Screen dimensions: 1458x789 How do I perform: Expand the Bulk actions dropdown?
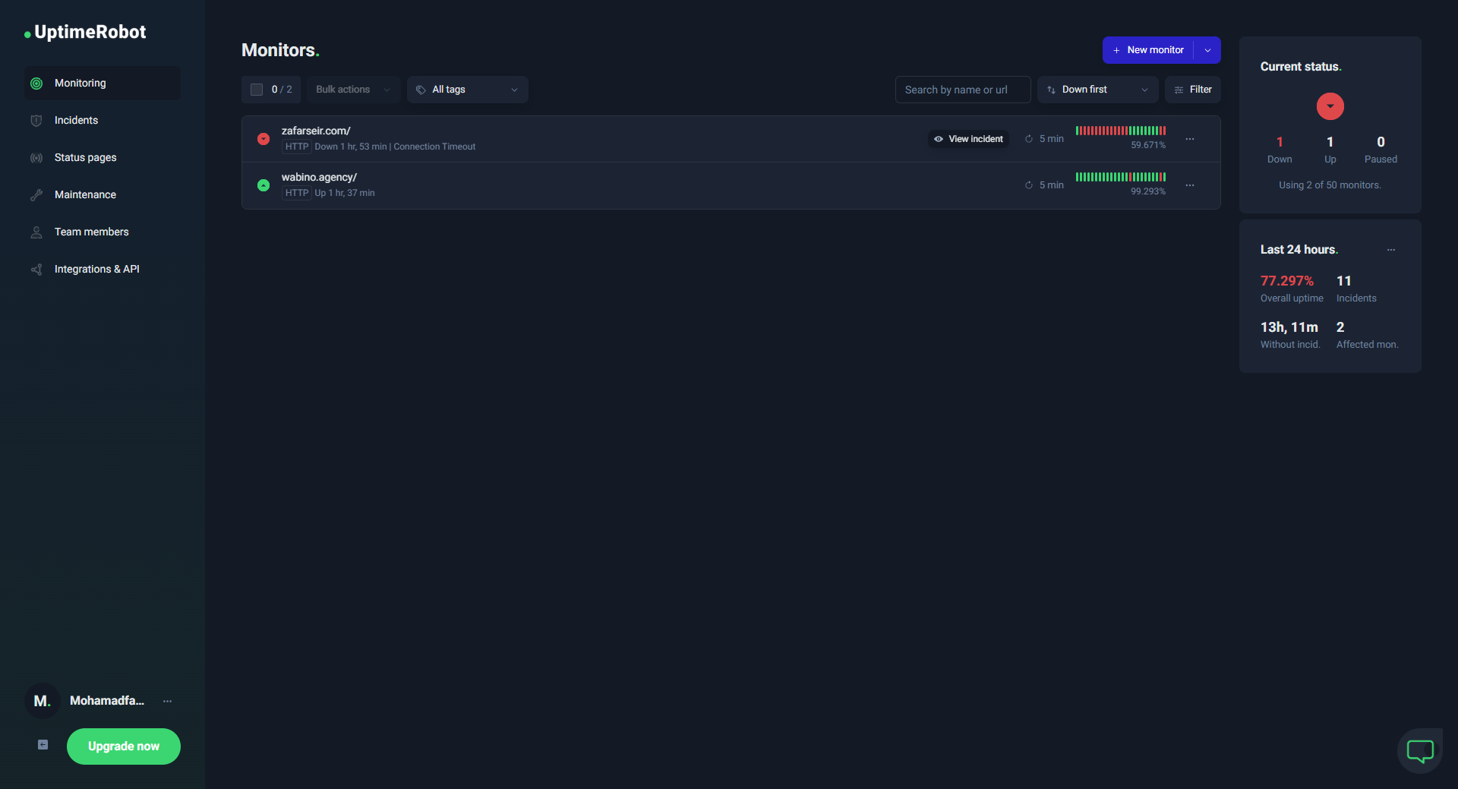(x=353, y=90)
